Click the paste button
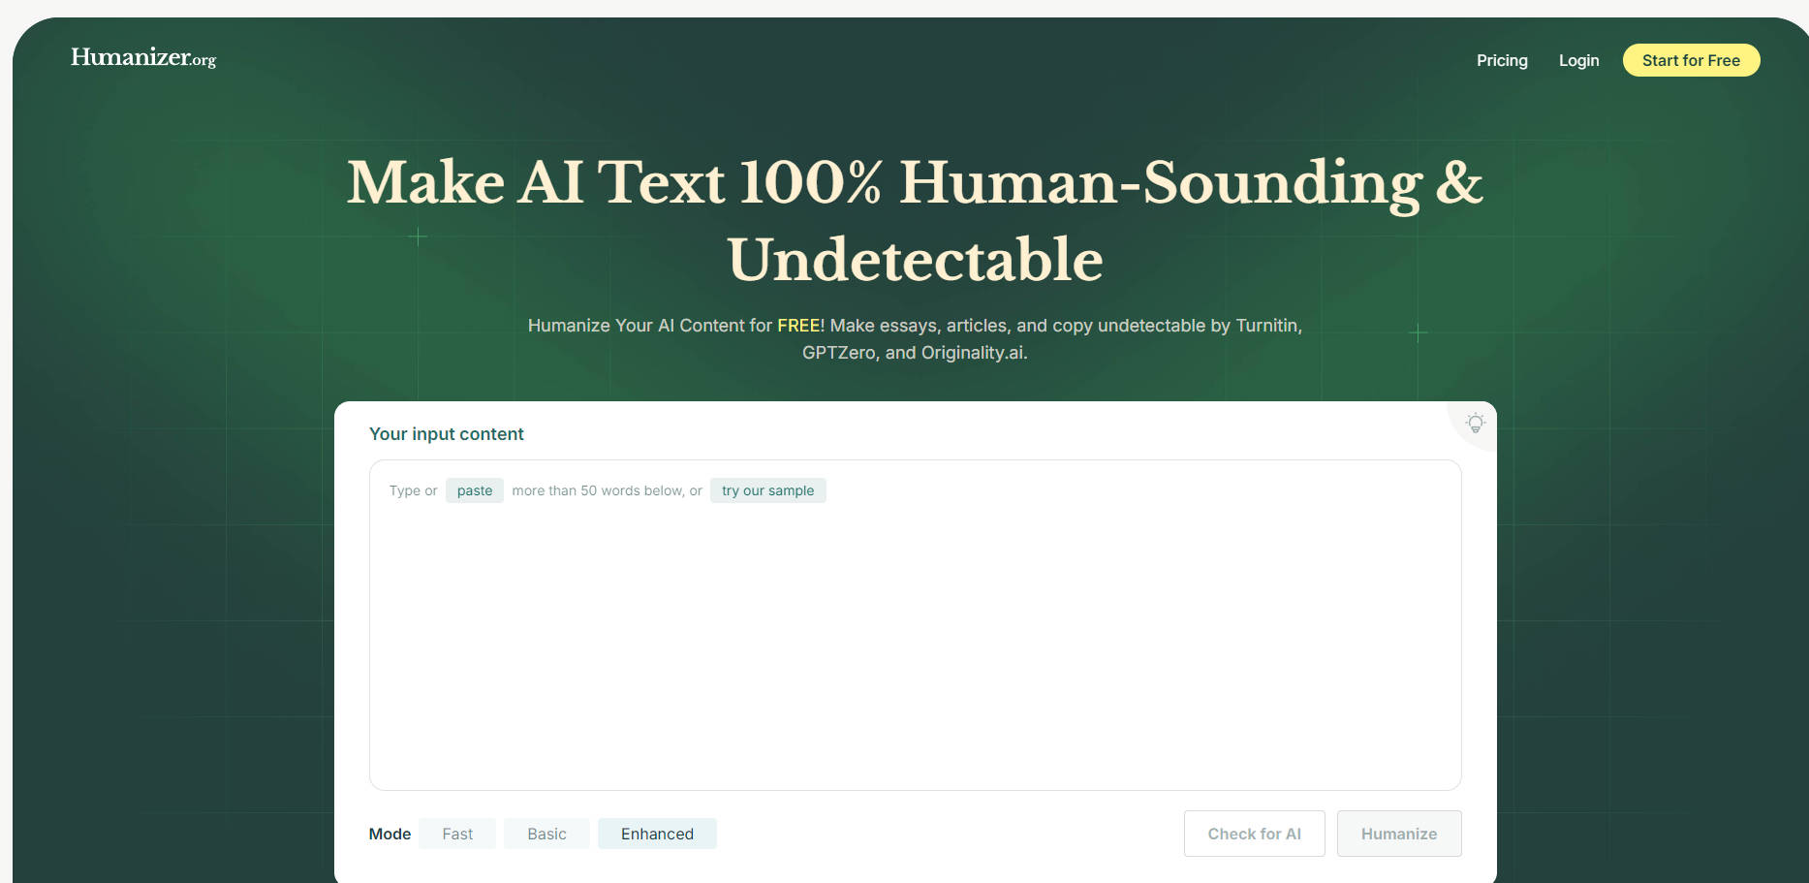The height and width of the screenshot is (883, 1809). point(475,490)
